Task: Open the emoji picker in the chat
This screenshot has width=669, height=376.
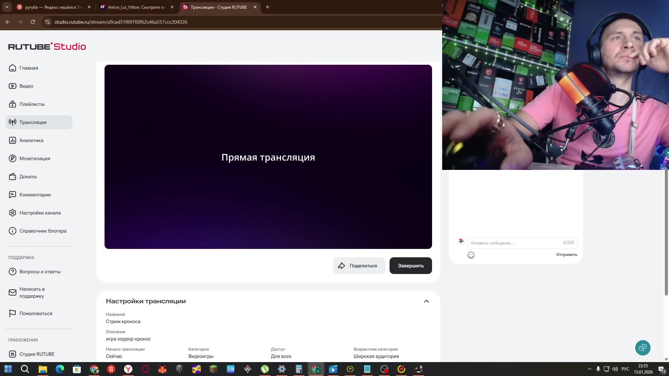Action: [x=471, y=255]
